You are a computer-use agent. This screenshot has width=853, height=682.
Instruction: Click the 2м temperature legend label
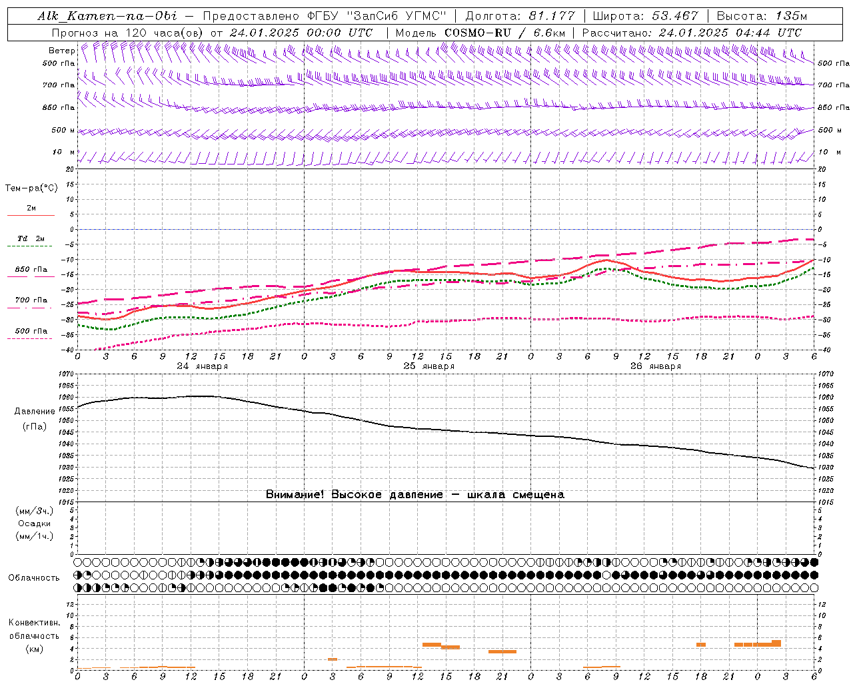pyautogui.click(x=31, y=208)
